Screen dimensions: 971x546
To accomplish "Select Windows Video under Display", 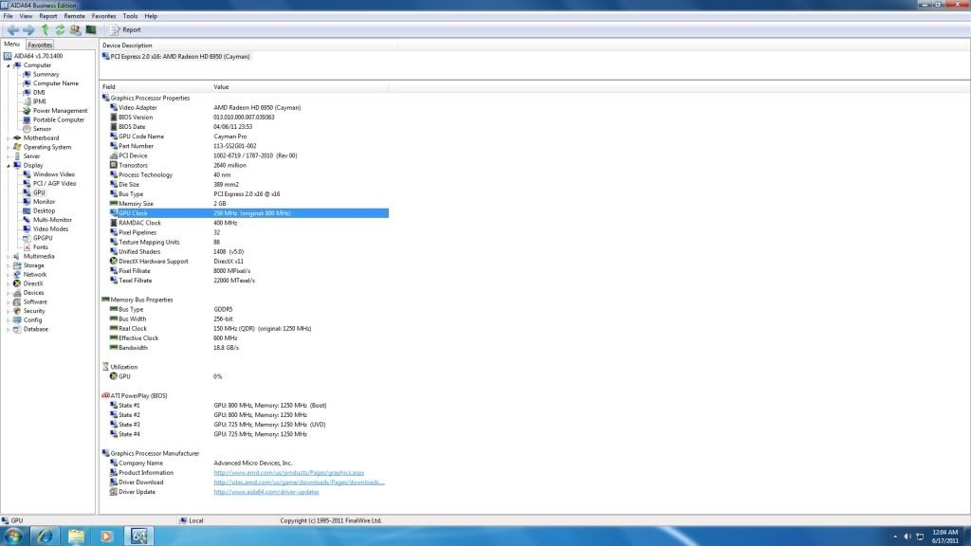I will click(x=54, y=174).
